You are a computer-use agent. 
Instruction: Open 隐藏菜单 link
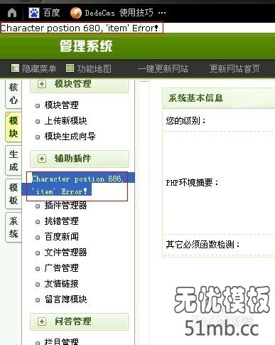(39, 68)
